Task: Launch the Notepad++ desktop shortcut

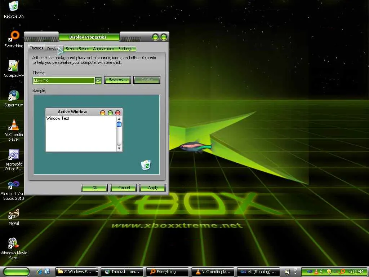Action: [x=14, y=69]
